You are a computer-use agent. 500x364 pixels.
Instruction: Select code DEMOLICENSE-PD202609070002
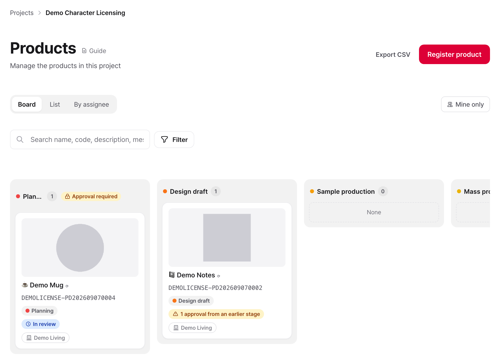tap(215, 288)
